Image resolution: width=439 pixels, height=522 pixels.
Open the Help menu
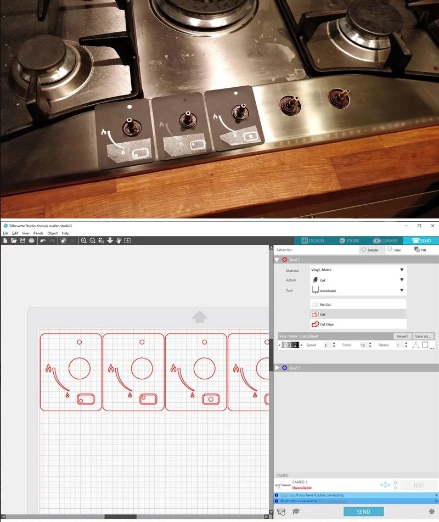click(x=65, y=233)
